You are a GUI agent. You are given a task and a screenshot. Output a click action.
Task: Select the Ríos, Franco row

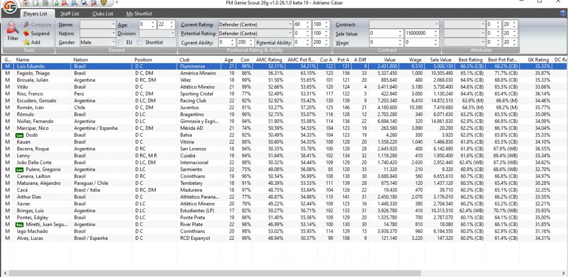[x=284, y=94]
